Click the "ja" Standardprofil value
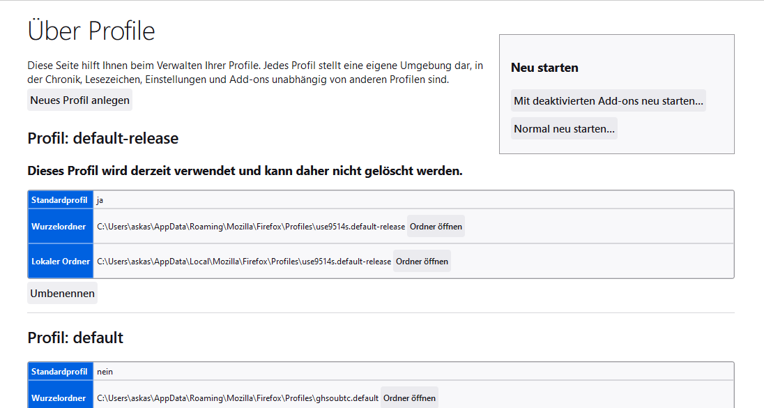Image resolution: width=764 pixels, height=408 pixels. pyautogui.click(x=100, y=200)
